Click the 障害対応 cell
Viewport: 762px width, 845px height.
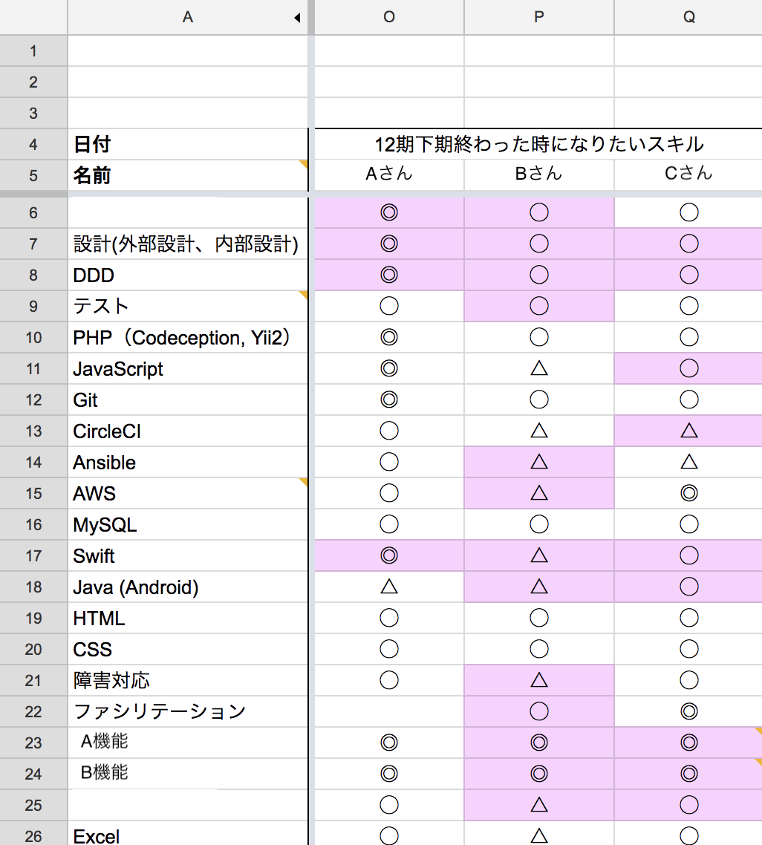coord(188,681)
